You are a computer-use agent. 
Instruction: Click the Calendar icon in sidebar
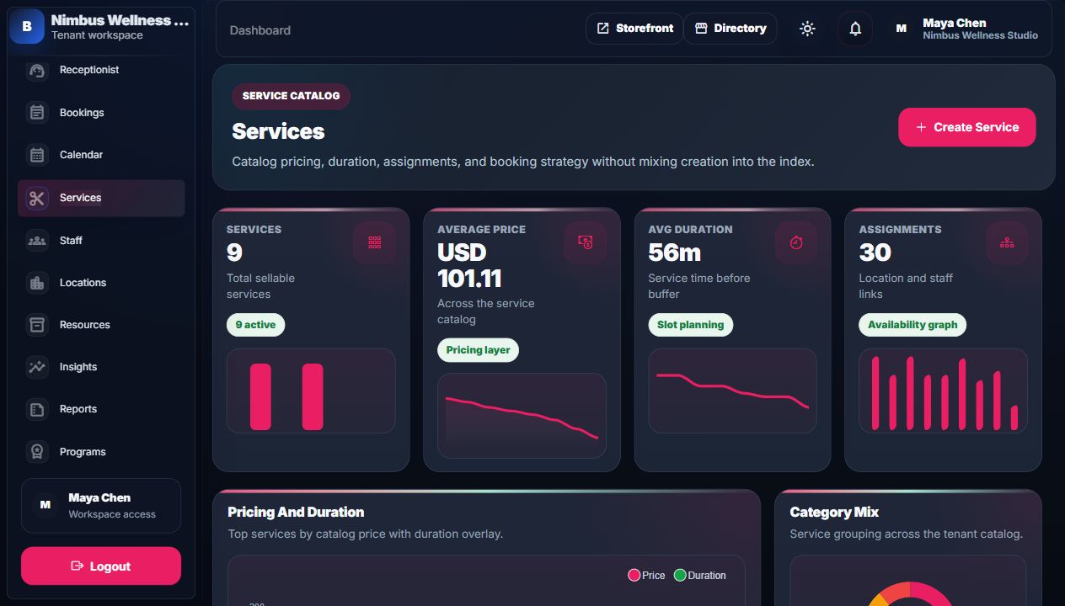pos(36,155)
